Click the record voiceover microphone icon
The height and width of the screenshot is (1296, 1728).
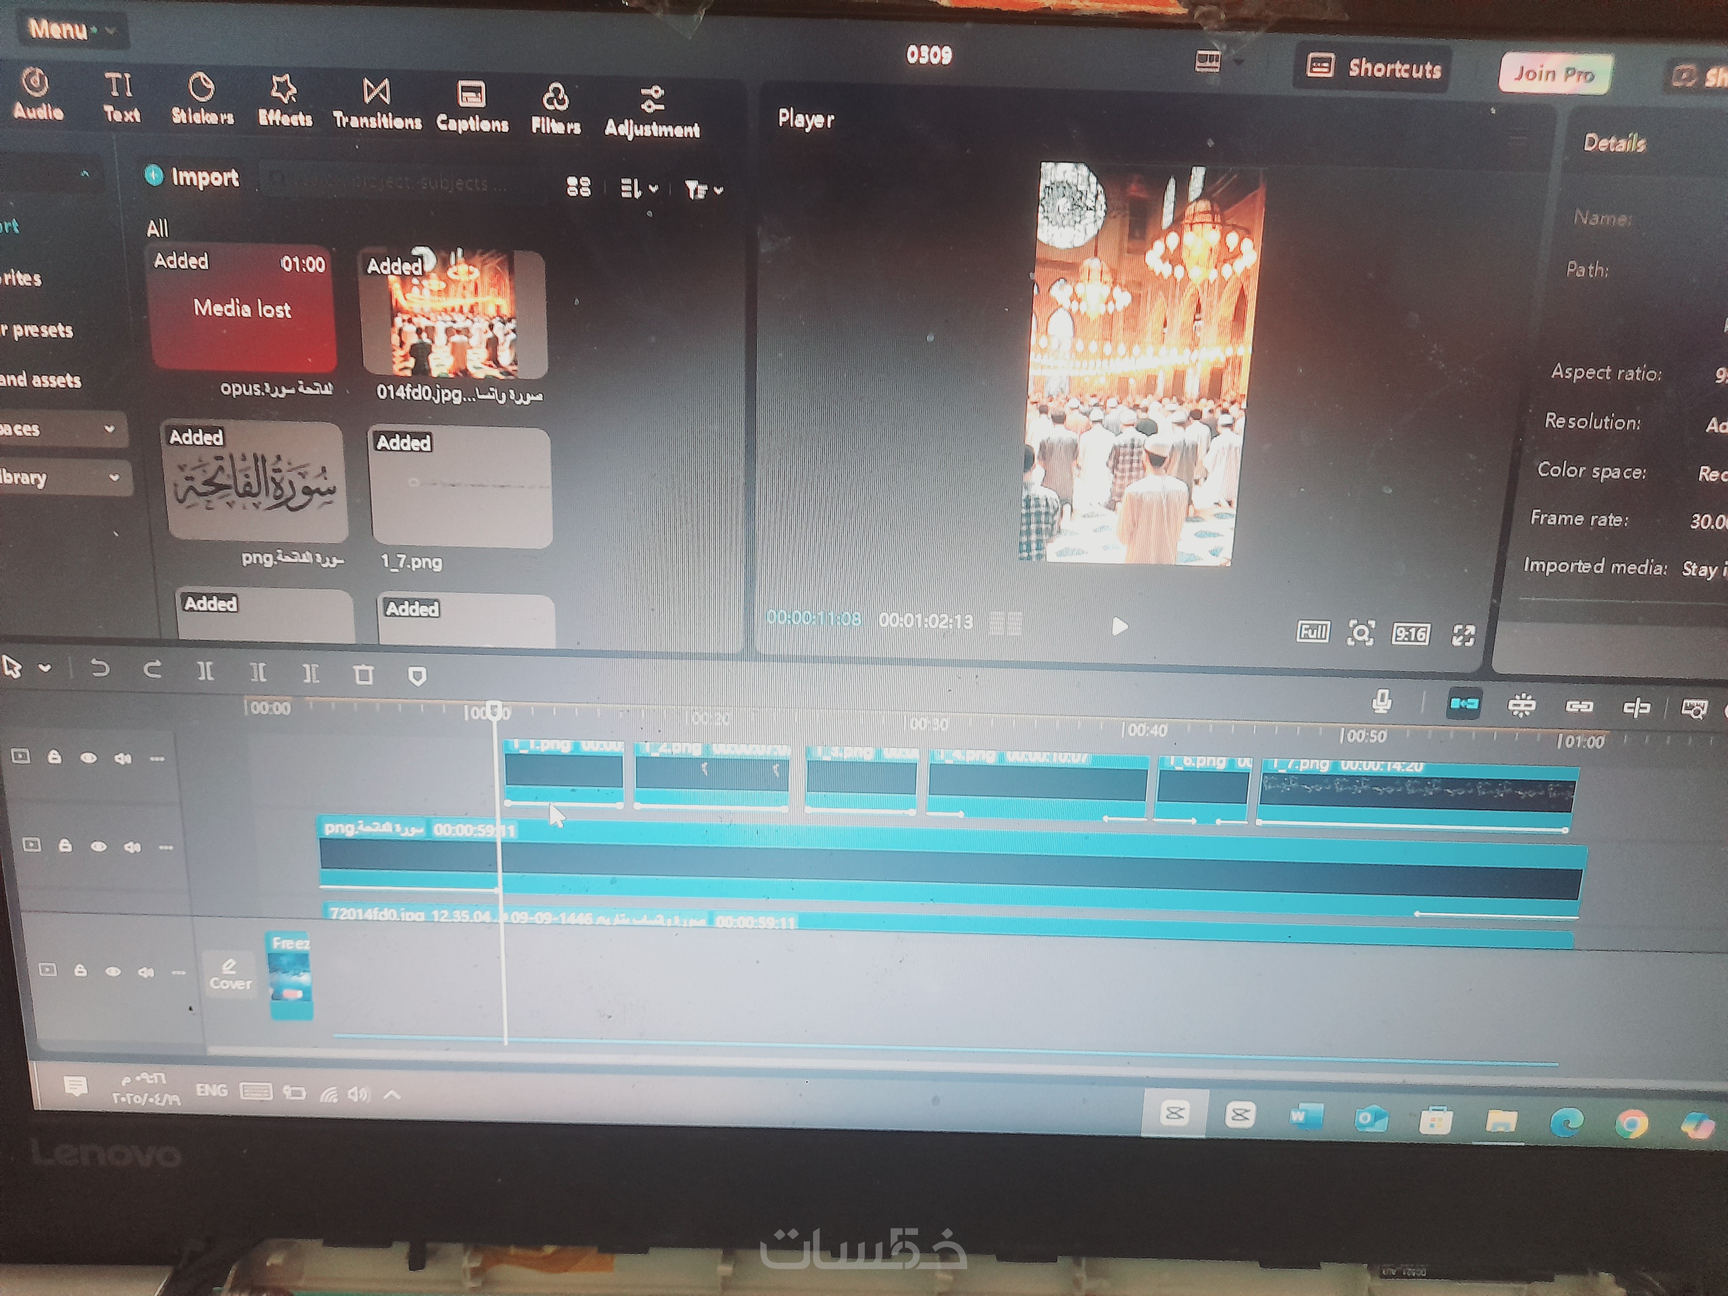(x=1381, y=702)
